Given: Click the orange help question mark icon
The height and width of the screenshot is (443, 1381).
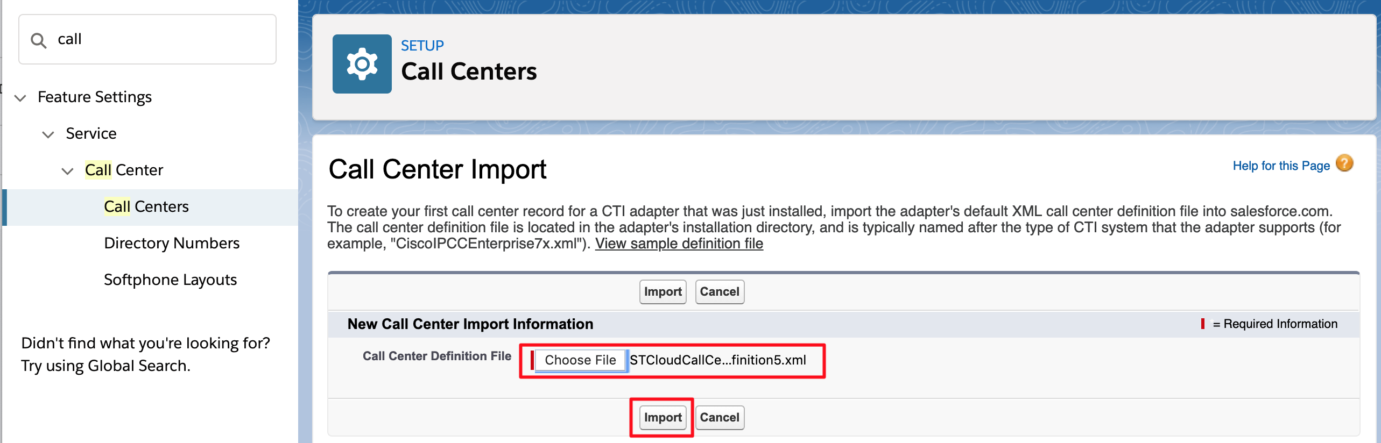Looking at the screenshot, I should tap(1344, 163).
